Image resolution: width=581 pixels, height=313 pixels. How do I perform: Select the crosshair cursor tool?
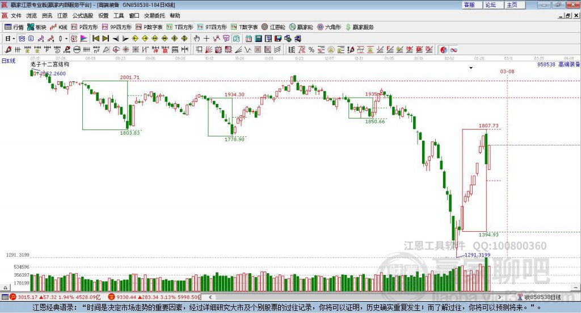tap(207, 39)
